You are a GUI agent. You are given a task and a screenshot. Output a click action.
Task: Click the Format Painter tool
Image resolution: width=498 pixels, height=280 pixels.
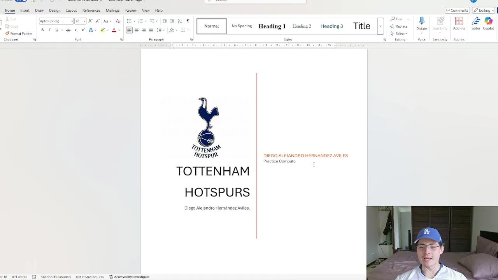(x=18, y=33)
